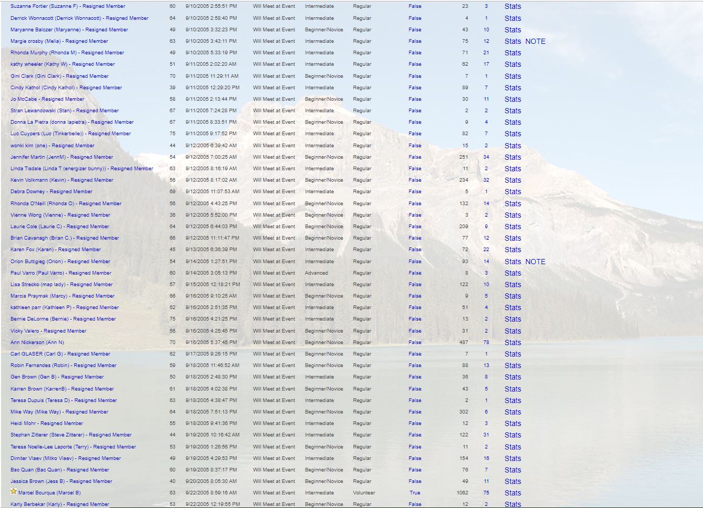Open Marcel Bourque's member name link
This screenshot has width=703, height=508.
(49, 493)
